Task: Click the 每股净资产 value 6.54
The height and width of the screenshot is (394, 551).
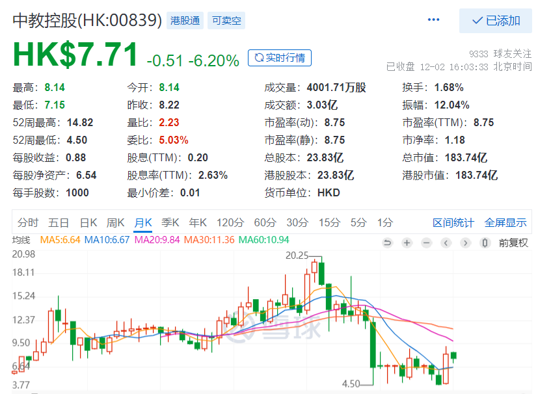Action: pyautogui.click(x=86, y=176)
